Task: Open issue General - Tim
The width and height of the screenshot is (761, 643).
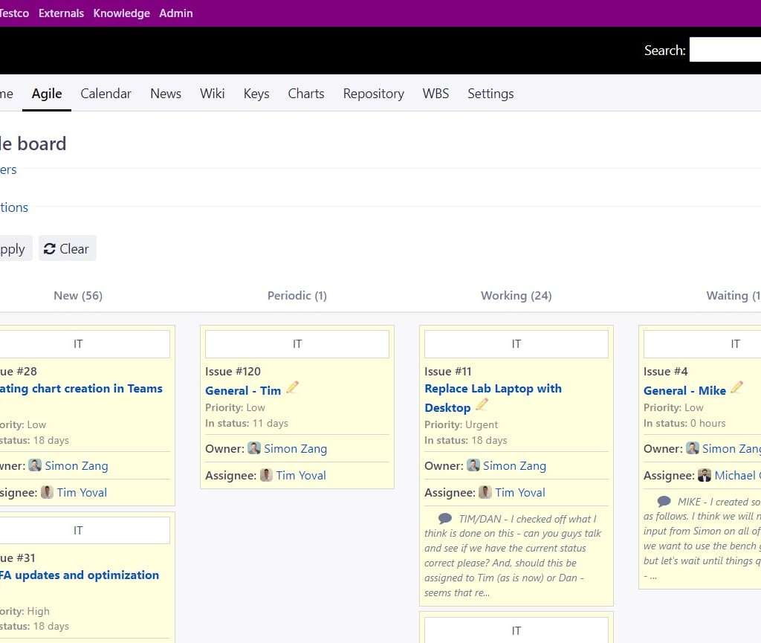Action: 243,391
